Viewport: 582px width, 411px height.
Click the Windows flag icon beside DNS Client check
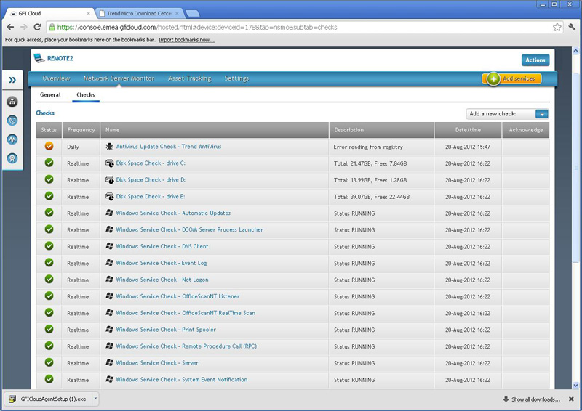(x=110, y=246)
